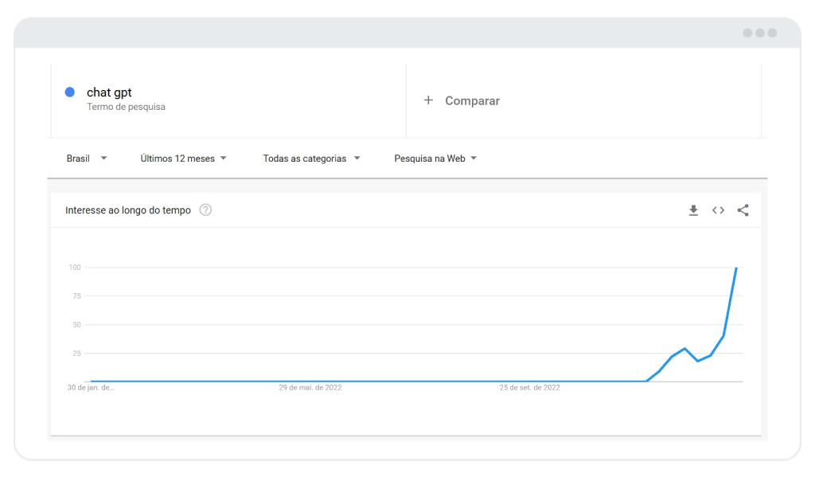Click the 30 de jan. axis label
This screenshot has width=815, height=478.
[91, 387]
